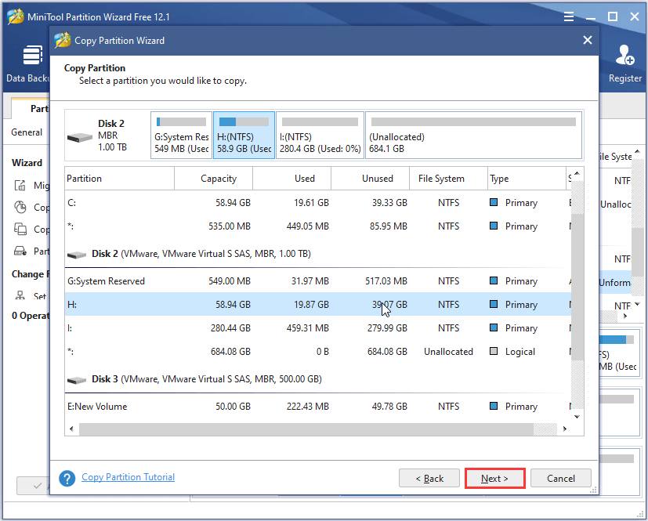
Task: Click the Disk 2 MBR drive icon
Action: click(x=79, y=137)
